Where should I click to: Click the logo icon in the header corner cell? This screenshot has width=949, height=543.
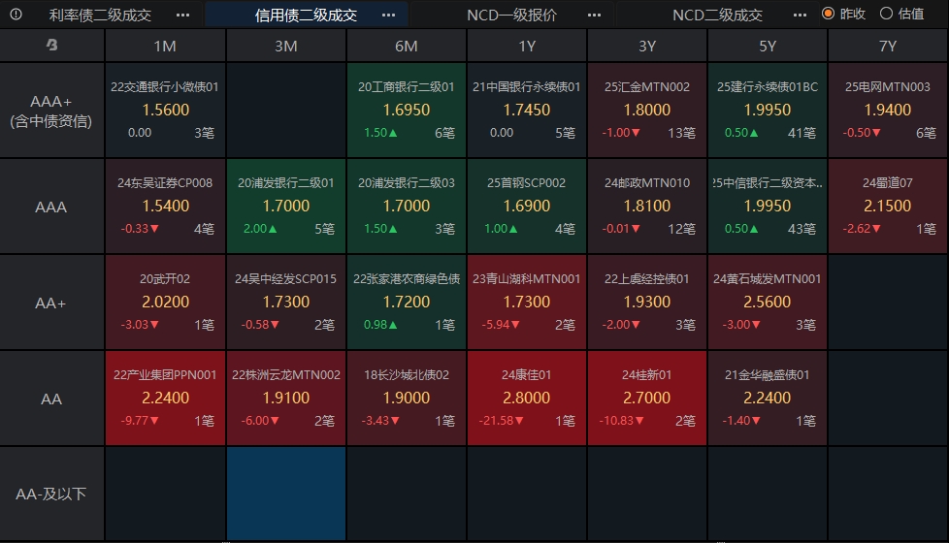click(x=52, y=45)
